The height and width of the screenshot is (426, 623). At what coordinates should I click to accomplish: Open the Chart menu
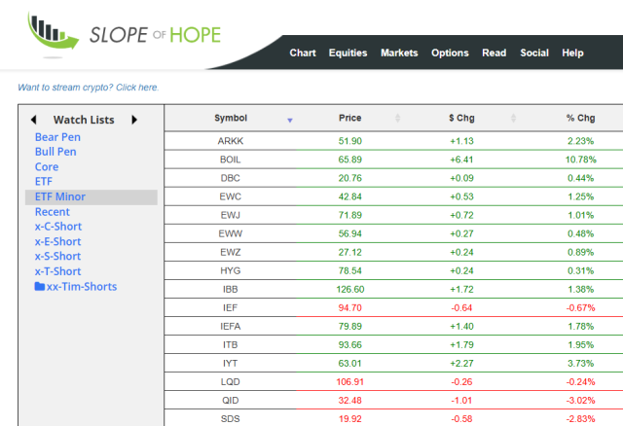tap(303, 53)
